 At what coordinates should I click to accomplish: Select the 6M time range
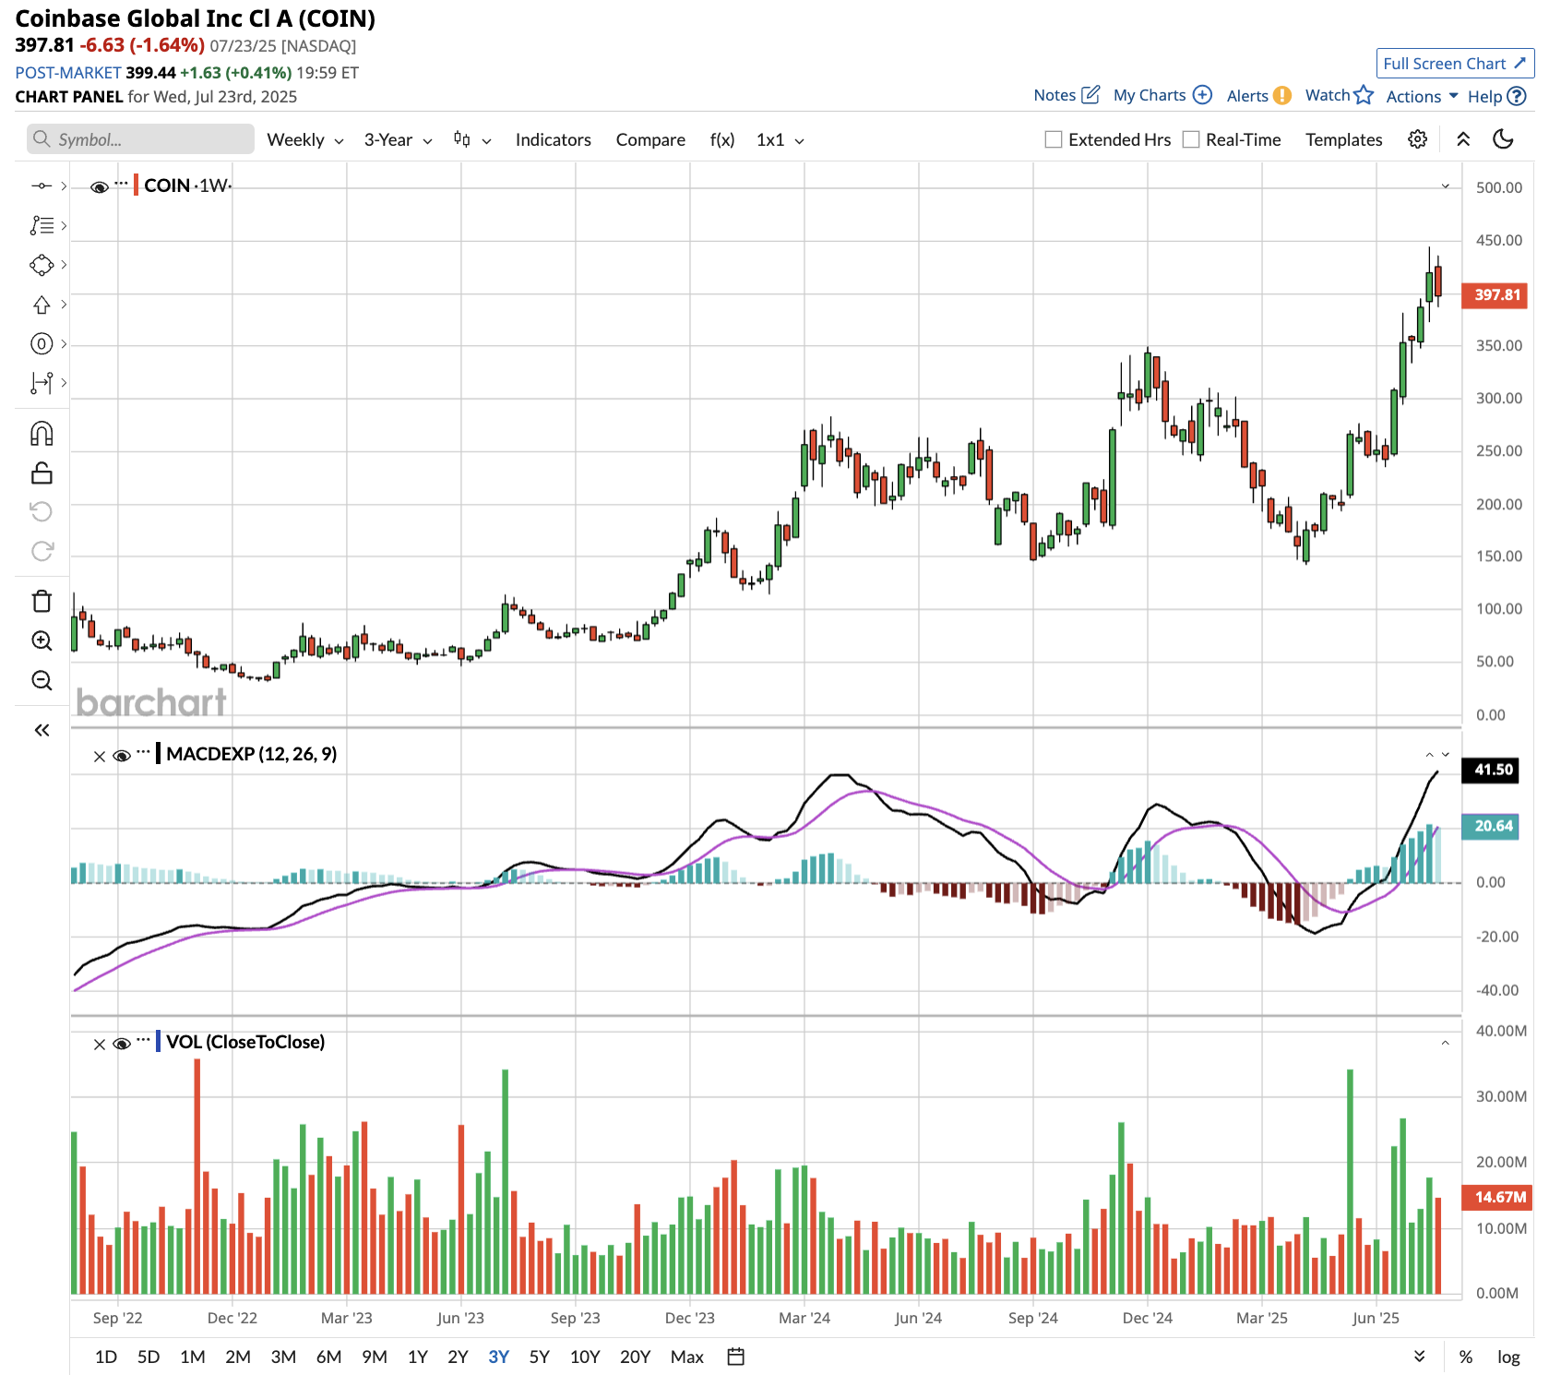pyautogui.click(x=329, y=1357)
